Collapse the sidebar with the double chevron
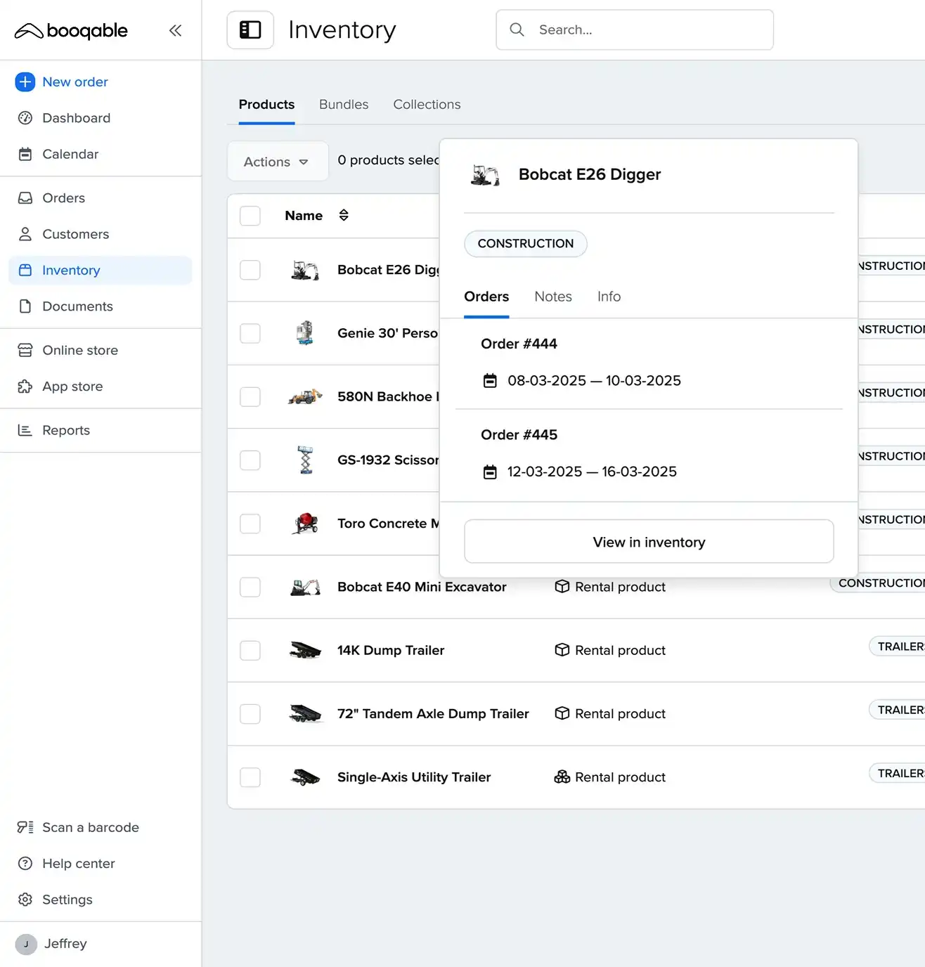925x967 pixels. pyautogui.click(x=175, y=30)
